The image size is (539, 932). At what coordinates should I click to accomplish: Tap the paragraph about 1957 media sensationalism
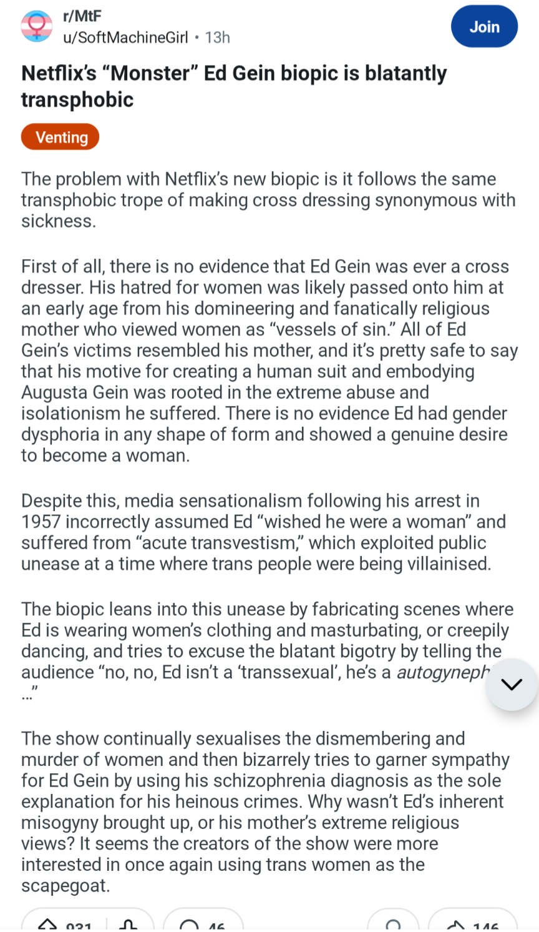tap(263, 532)
